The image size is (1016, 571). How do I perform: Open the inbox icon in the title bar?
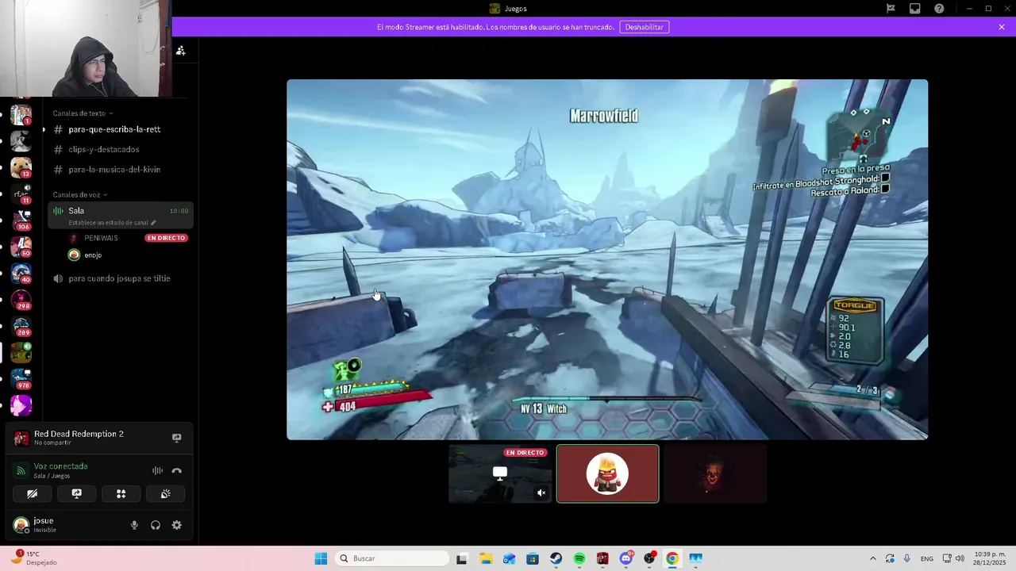pos(915,9)
